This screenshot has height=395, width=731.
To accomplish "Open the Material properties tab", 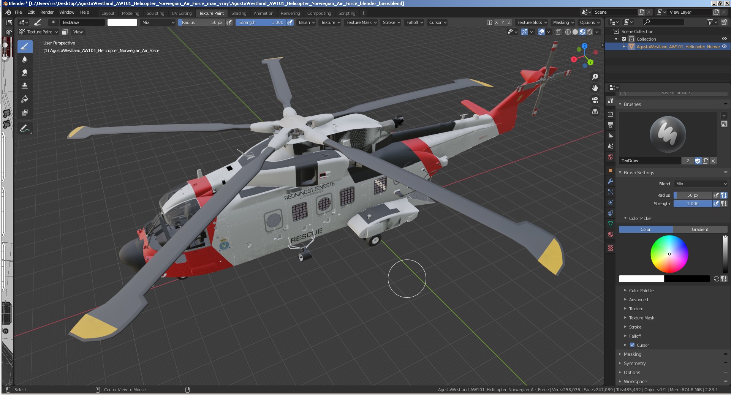I will (x=611, y=234).
